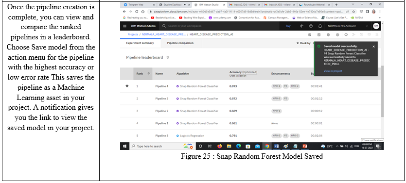Open Microsoft Store from the taskbar
The height and width of the screenshot is (183, 406).
[248, 146]
